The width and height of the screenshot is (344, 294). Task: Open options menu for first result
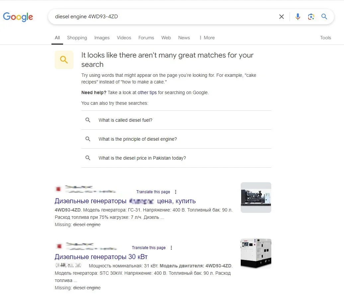(x=176, y=192)
